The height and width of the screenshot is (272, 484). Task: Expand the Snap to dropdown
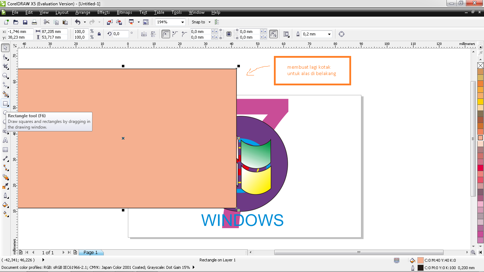tap(209, 22)
